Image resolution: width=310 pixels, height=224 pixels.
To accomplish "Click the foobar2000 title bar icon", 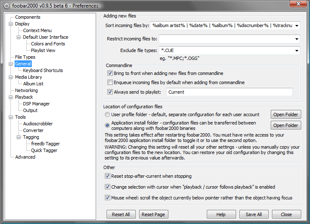I will tap(6, 6).
